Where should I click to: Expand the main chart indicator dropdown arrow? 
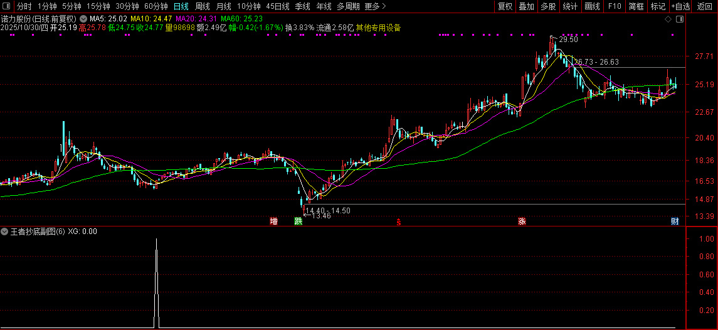click(x=83, y=19)
